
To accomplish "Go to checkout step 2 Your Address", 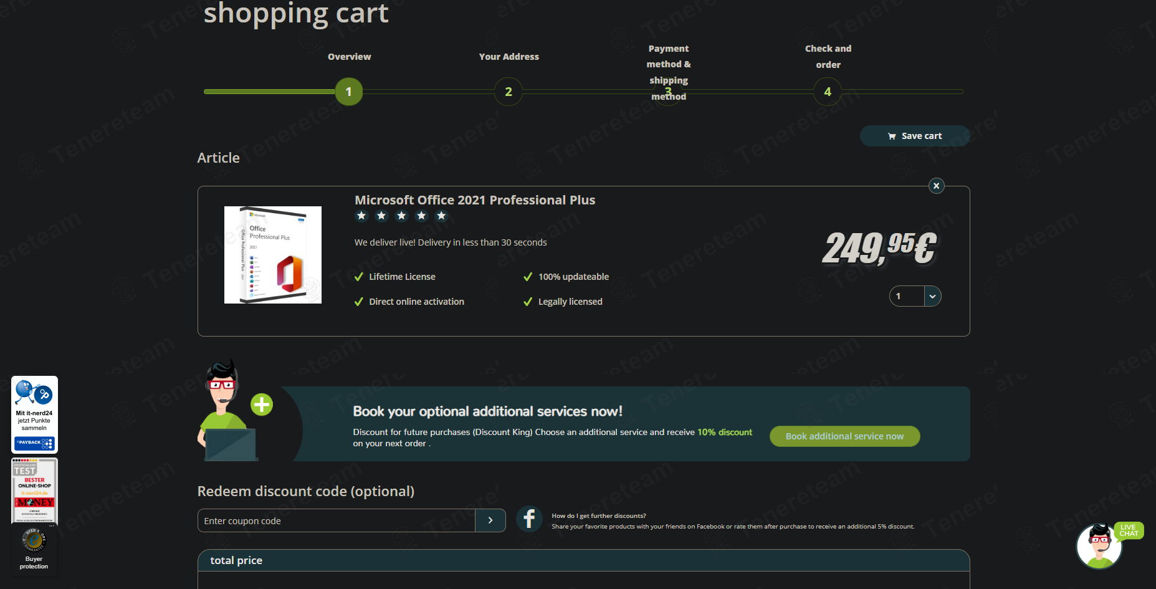I will [x=509, y=92].
